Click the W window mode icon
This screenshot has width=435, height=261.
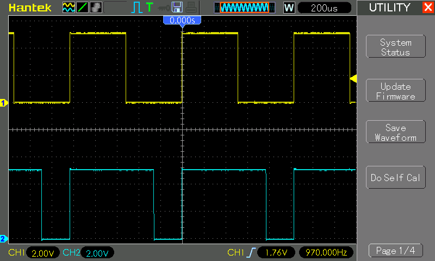click(289, 8)
